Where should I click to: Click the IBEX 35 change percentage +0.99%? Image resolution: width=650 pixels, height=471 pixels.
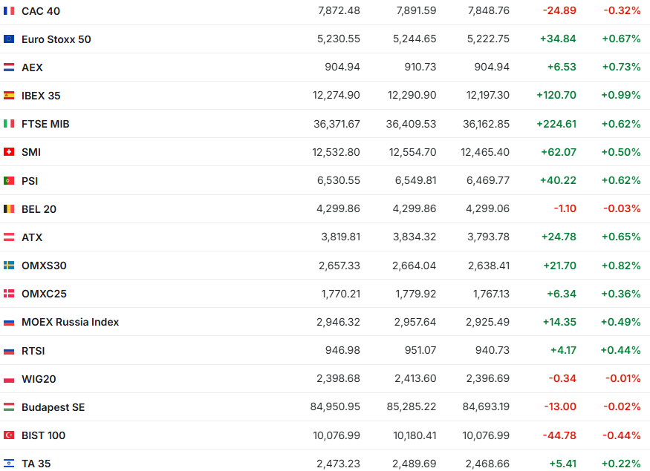coord(621,96)
